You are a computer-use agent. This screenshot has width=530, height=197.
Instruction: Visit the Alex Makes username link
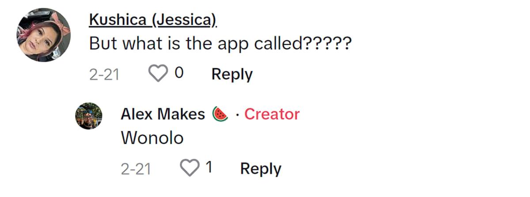point(163,114)
